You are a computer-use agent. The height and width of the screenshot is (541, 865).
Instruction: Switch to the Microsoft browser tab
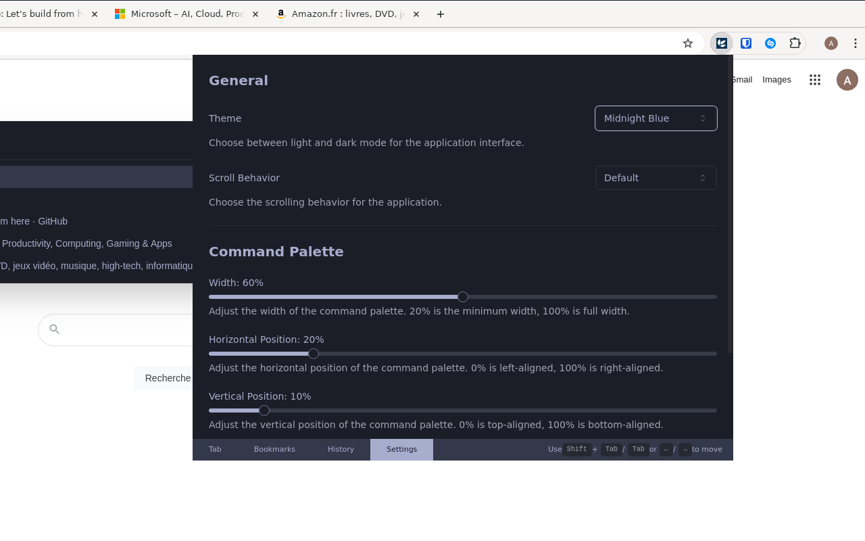click(186, 14)
